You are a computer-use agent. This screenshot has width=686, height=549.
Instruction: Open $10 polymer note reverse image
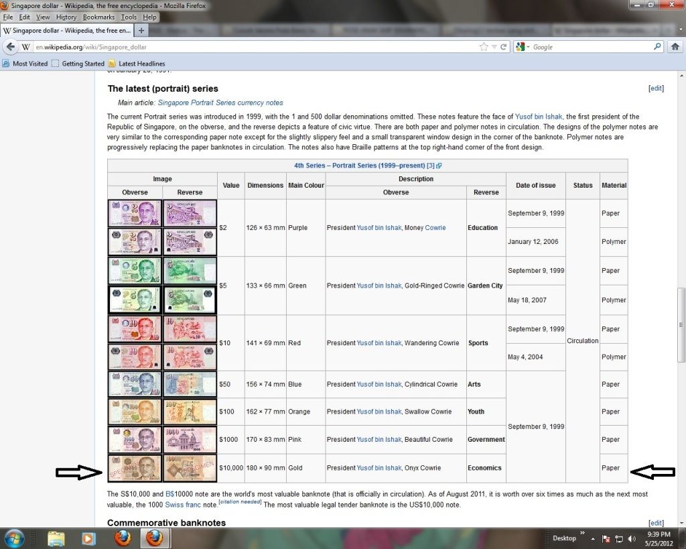190,357
